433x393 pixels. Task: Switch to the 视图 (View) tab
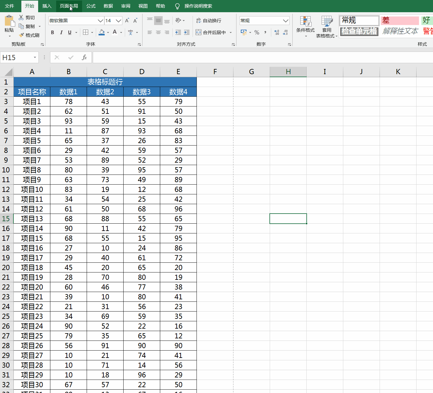point(143,6)
